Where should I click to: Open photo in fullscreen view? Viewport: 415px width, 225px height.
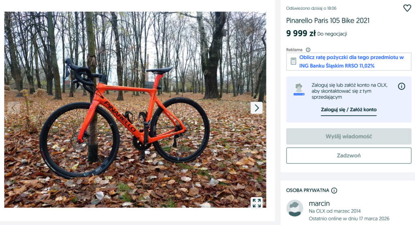click(x=256, y=203)
